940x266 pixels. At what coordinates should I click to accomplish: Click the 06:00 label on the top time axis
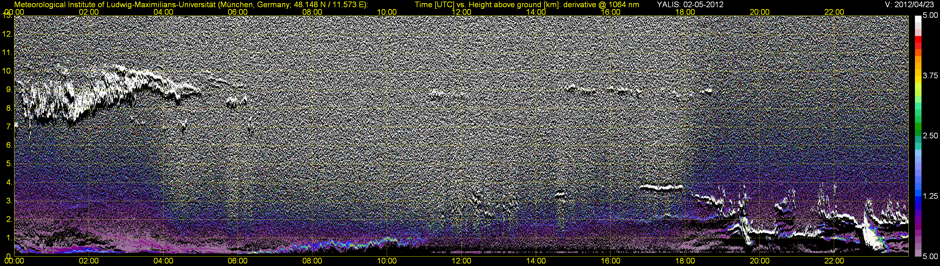pyautogui.click(x=238, y=12)
